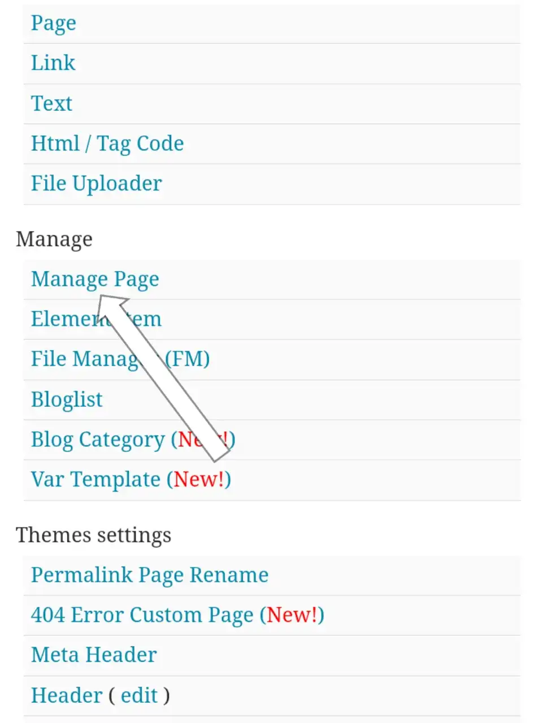543x723 pixels.
Task: Select the Link option
Action: [x=53, y=63]
